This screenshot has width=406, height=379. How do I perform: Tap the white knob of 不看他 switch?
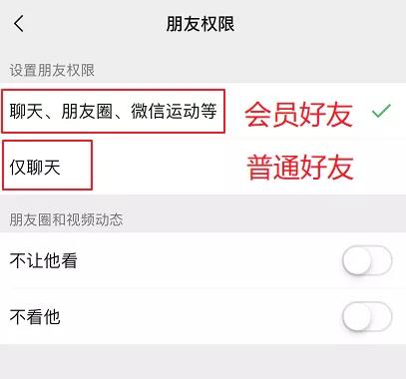coord(357,316)
